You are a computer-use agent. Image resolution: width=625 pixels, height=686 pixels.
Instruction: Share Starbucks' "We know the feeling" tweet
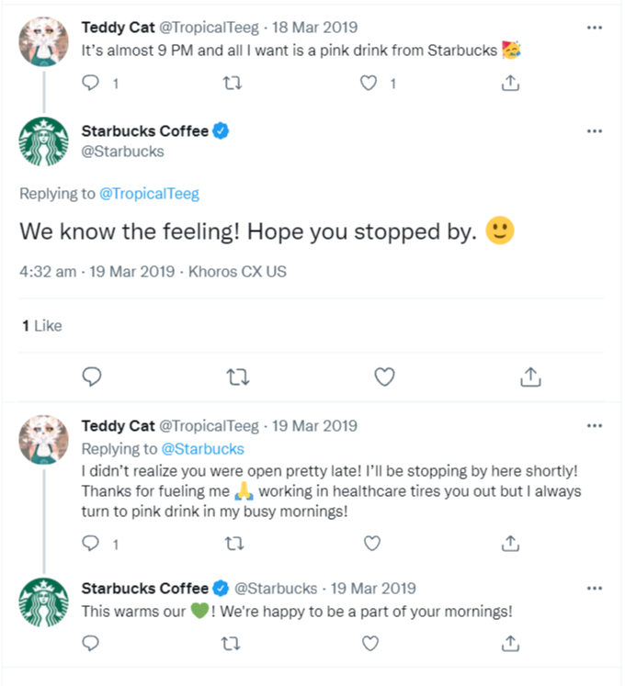530,377
